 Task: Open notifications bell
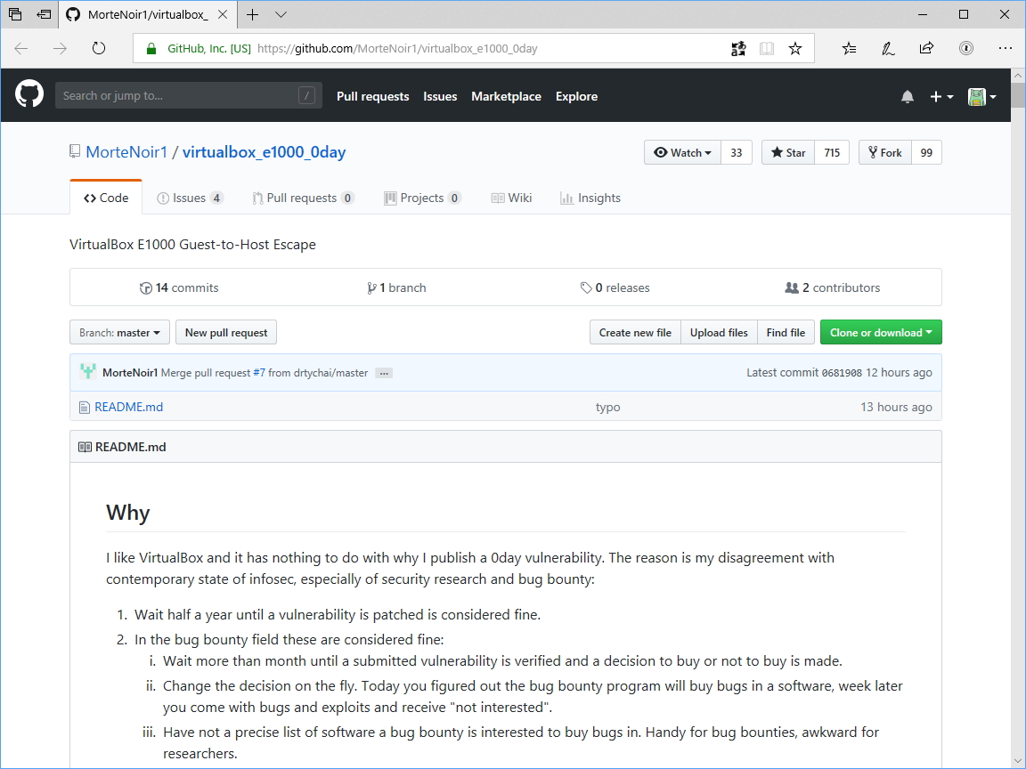pos(907,95)
